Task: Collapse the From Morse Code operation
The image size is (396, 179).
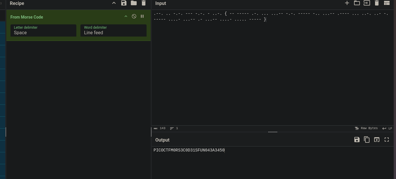Action: [x=126, y=17]
